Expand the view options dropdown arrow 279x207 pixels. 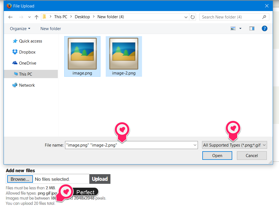click(x=240, y=28)
